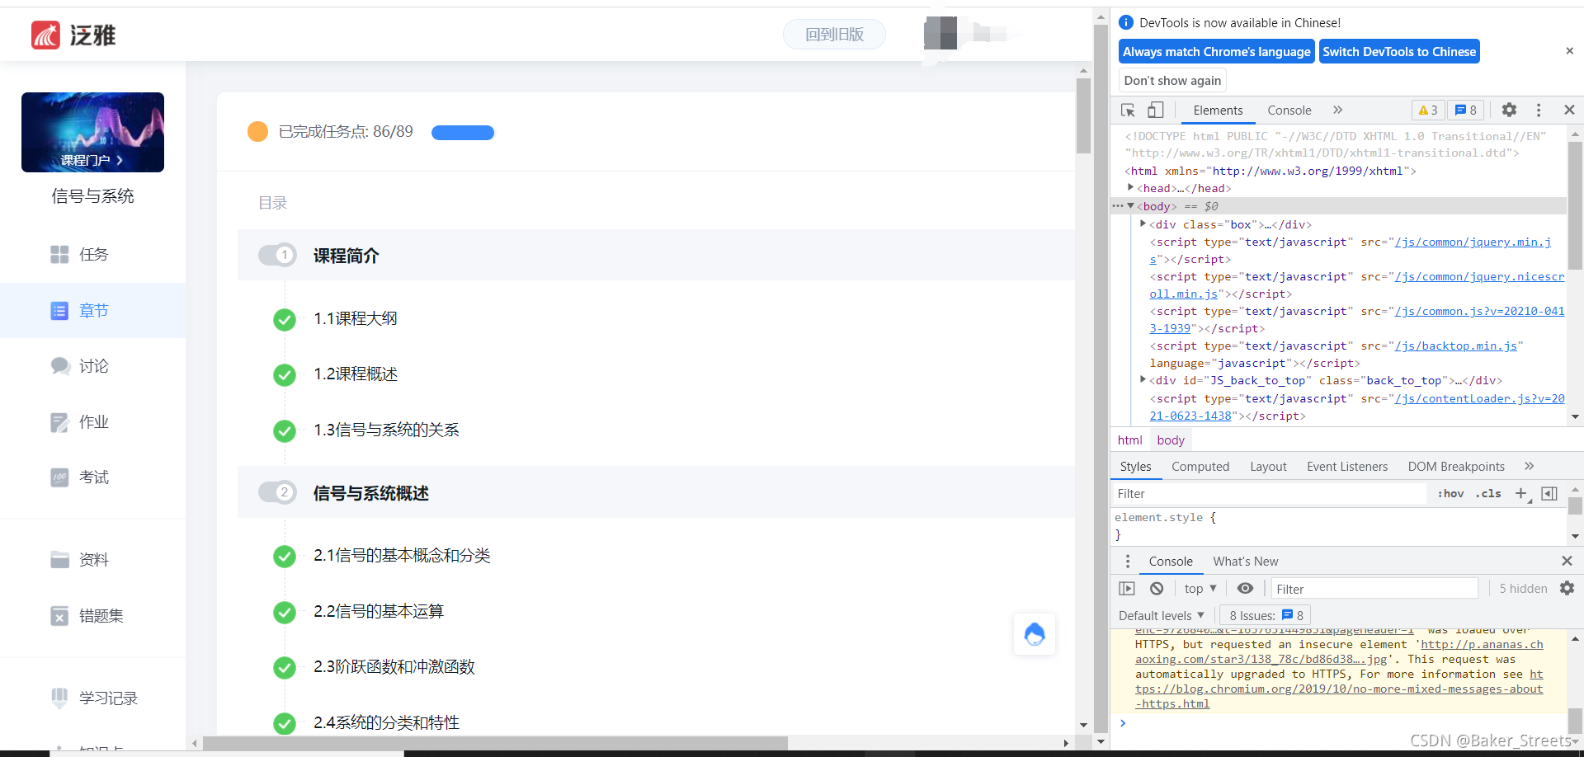This screenshot has height=757, width=1584.
Task: Toggle computed styles sidebar pane
Action: point(1549,493)
